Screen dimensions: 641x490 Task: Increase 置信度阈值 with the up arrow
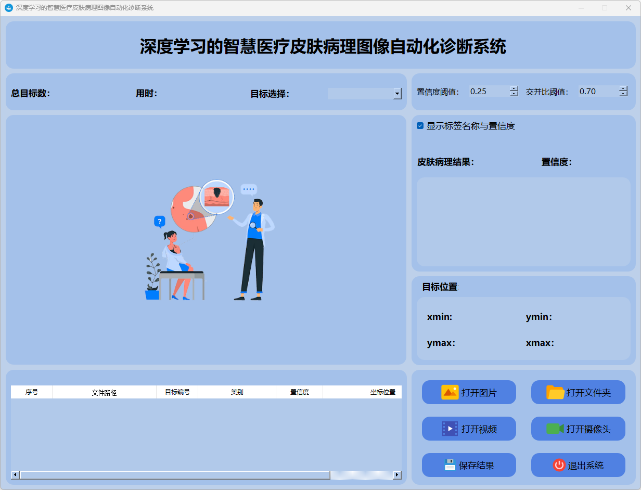[514, 88]
